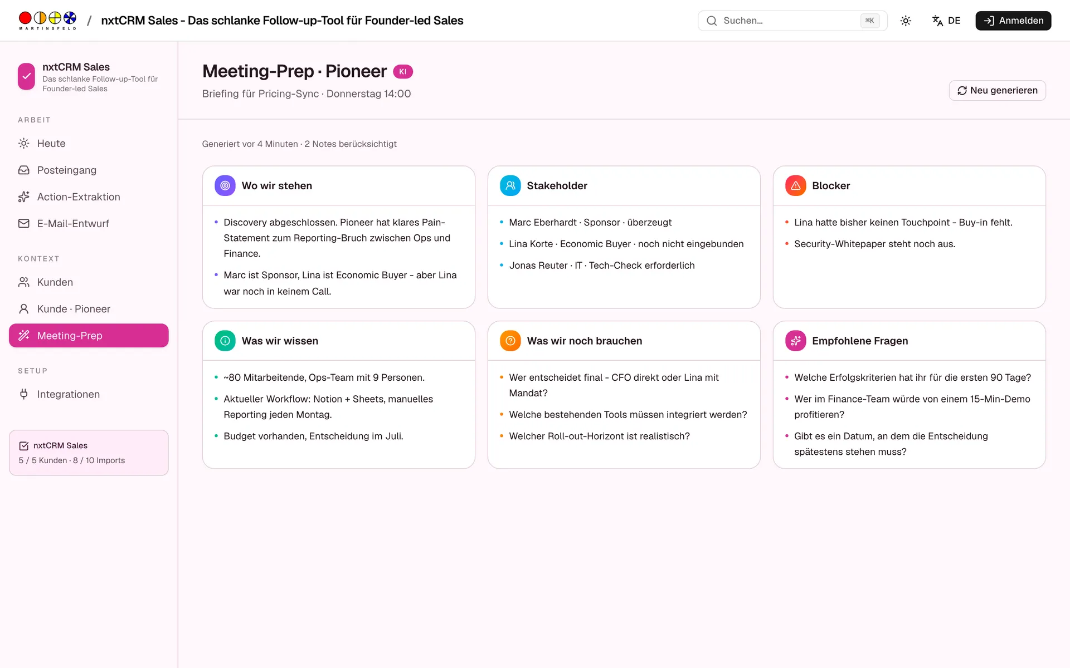The height and width of the screenshot is (668, 1070).
Task: Click the Was wir wissen card title
Action: (x=280, y=341)
